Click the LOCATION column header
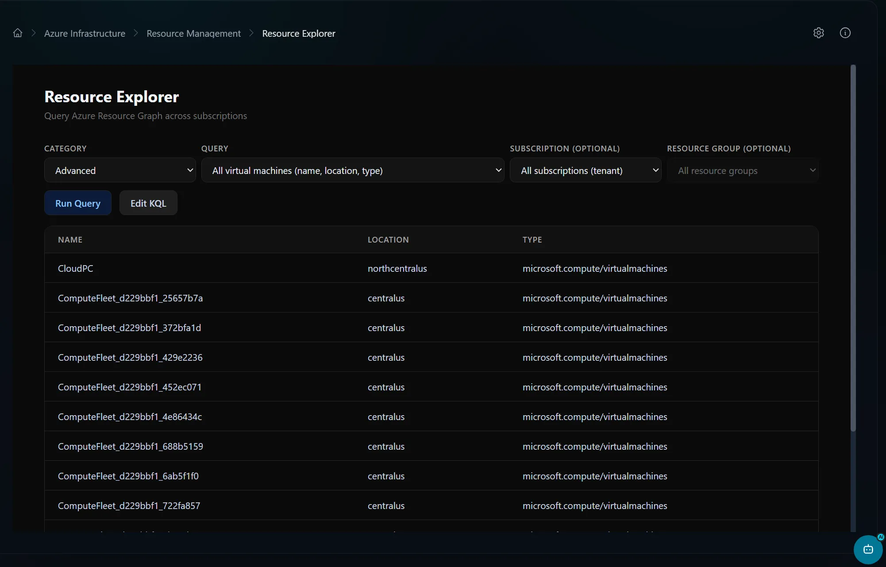Image resolution: width=886 pixels, height=567 pixels. [388, 239]
